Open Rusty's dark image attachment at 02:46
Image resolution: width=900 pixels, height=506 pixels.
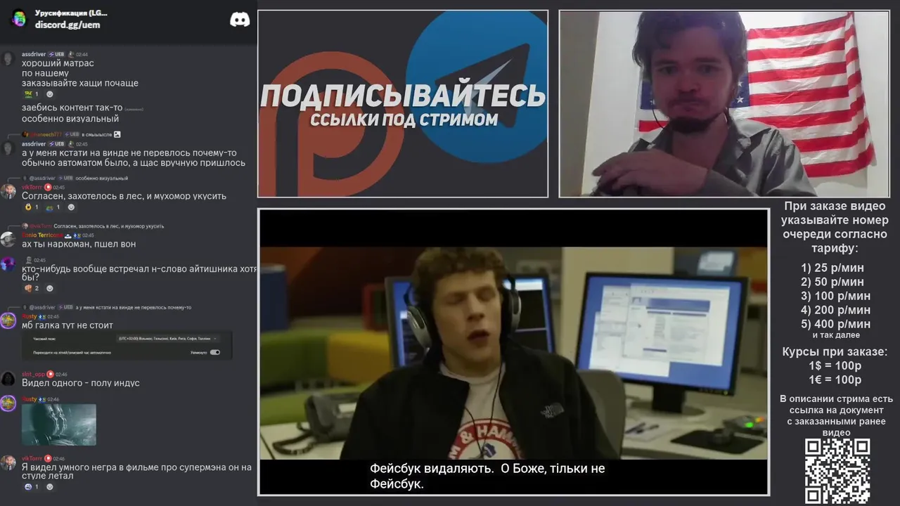tap(59, 424)
